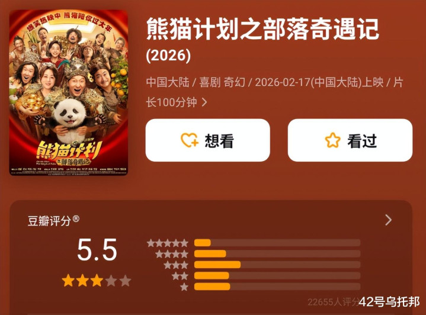Tap the heart-plus icon on 想看
Screen dimensions: 426x315
point(190,140)
